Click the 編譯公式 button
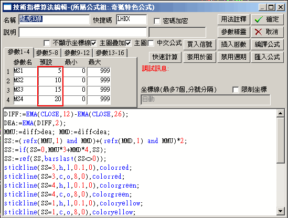Viewport: 288px width, 218px height. [267, 45]
